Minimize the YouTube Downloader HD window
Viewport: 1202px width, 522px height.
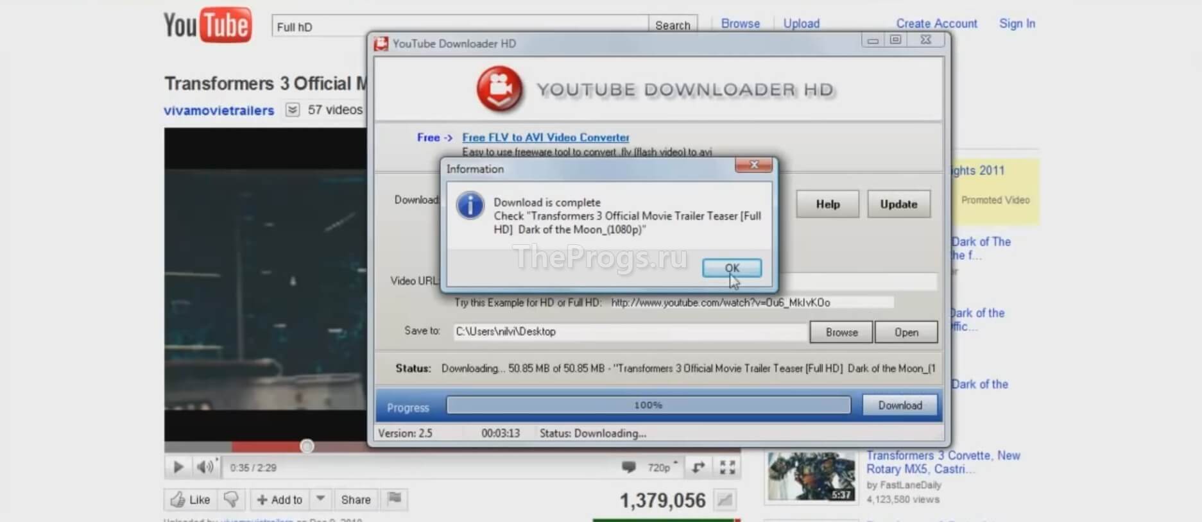(x=873, y=40)
